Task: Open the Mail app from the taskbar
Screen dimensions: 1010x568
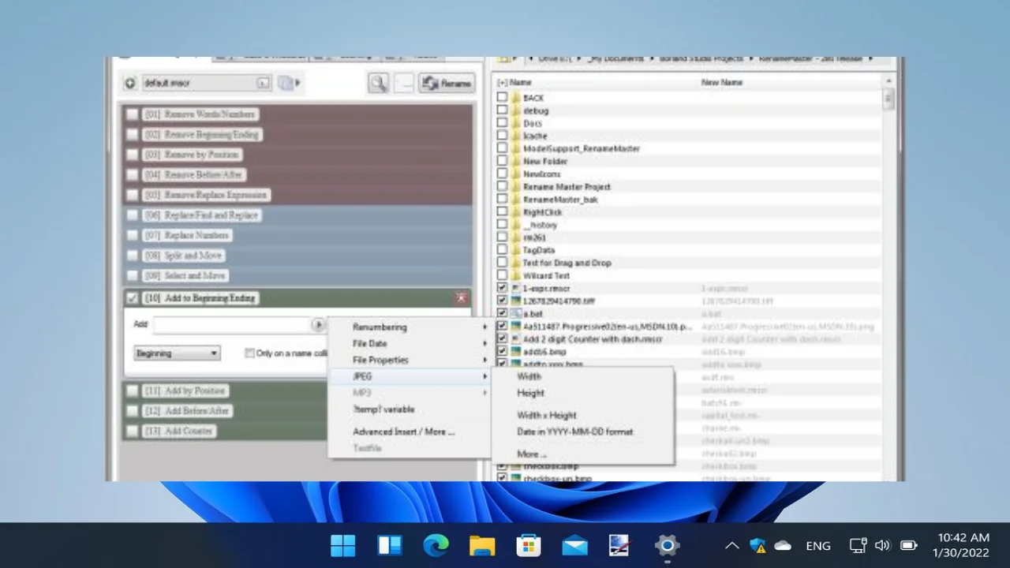Action: click(x=574, y=545)
